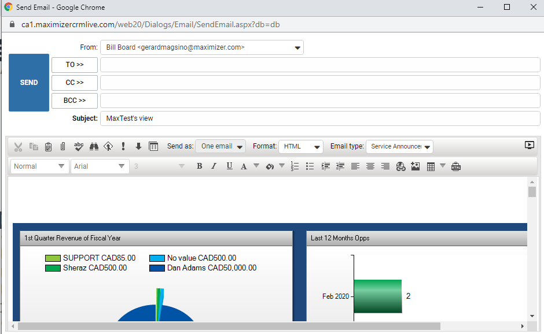Viewport: 544px width, 334px height.
Task: Insert a numbered list
Action: tap(295, 166)
